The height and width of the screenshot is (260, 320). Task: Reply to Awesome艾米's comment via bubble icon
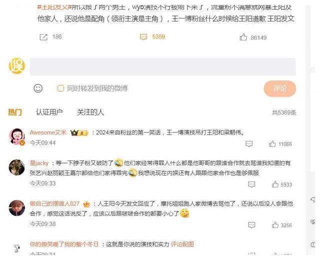[x=249, y=144]
